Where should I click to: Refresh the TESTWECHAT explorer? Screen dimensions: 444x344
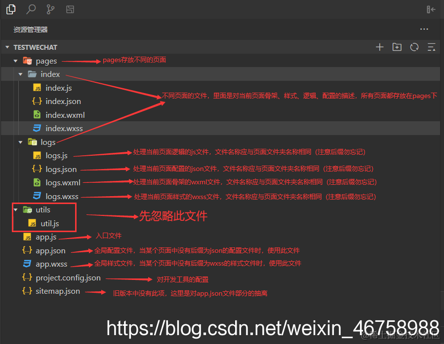click(x=414, y=47)
